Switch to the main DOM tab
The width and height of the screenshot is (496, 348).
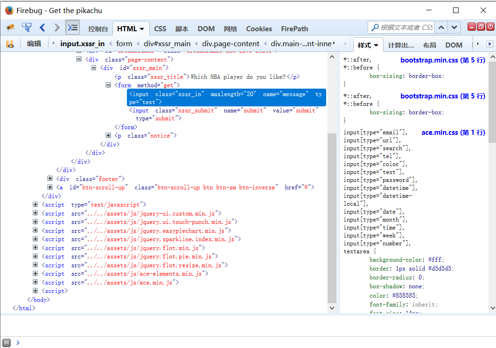tap(206, 29)
